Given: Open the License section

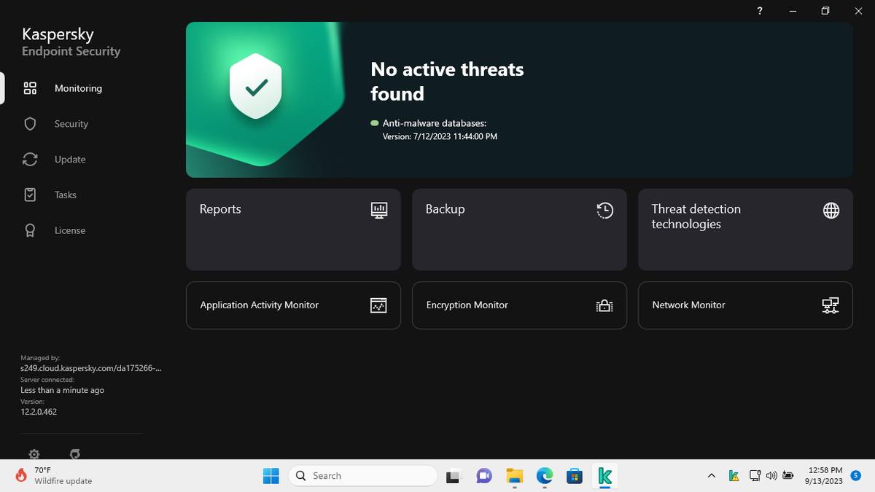Looking at the screenshot, I should pyautogui.click(x=70, y=230).
